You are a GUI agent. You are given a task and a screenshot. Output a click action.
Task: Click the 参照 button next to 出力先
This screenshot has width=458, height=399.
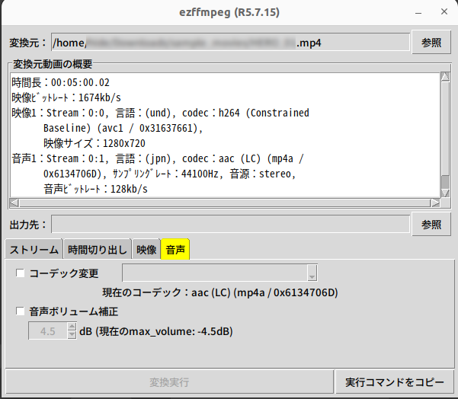(431, 224)
